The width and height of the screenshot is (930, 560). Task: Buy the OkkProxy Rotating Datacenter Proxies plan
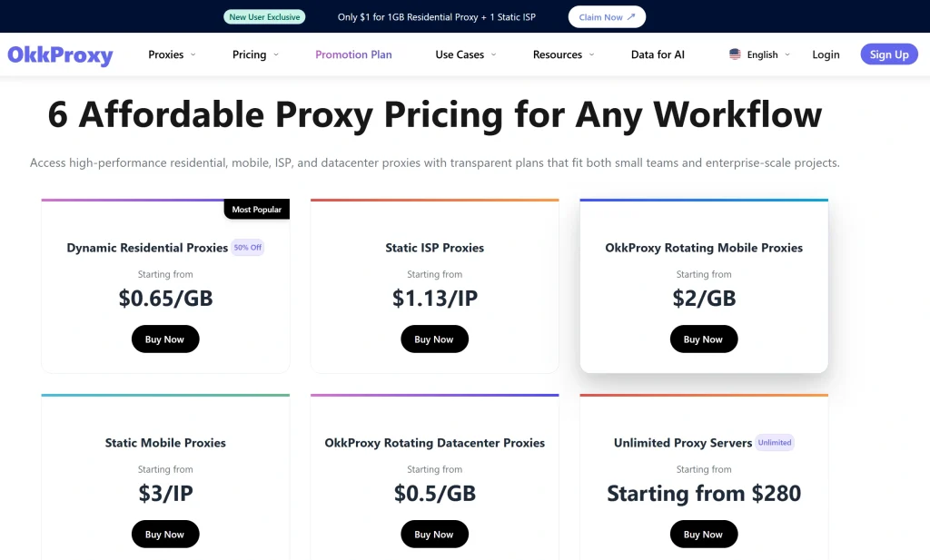click(434, 534)
